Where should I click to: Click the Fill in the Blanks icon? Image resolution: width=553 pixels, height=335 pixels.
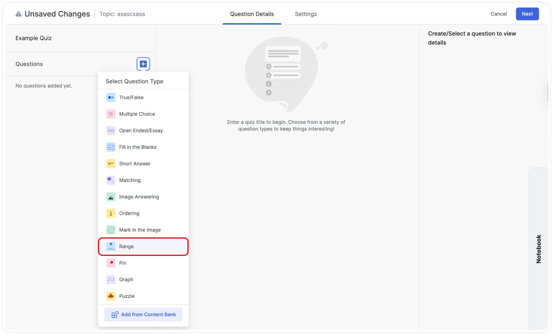coord(111,147)
